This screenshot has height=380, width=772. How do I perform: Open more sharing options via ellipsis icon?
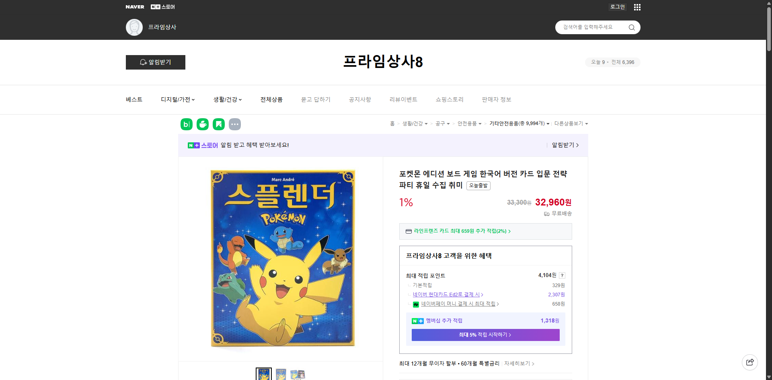(235, 124)
